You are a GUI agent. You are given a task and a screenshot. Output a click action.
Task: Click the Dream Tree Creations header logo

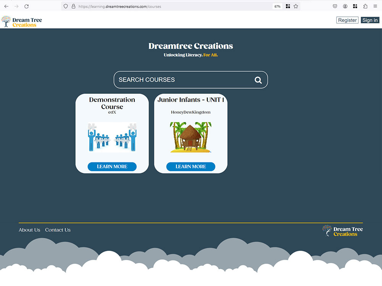22,21
